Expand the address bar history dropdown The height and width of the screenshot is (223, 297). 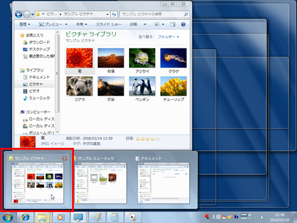pos(107,15)
